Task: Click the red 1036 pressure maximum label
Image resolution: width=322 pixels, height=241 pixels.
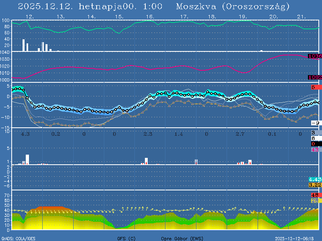Action: tap(314, 56)
